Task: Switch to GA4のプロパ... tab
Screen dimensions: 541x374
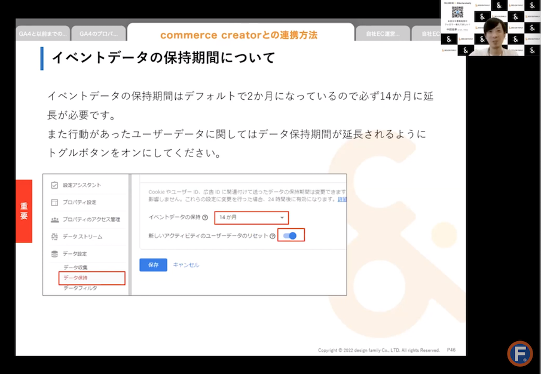Action: [99, 34]
